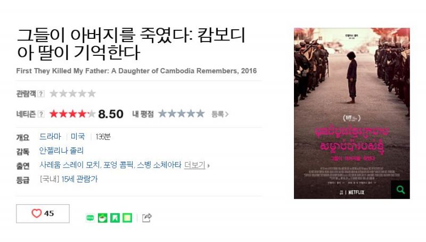Click the heart like button showing 45
This screenshot has width=426, height=242.
point(43,213)
